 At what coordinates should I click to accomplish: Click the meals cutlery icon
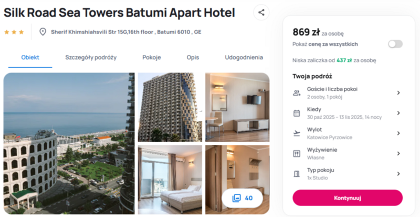[x=297, y=154]
